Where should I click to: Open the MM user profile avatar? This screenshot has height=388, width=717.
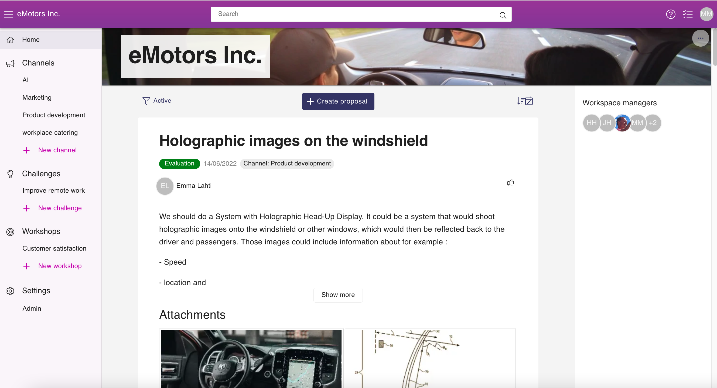click(706, 14)
